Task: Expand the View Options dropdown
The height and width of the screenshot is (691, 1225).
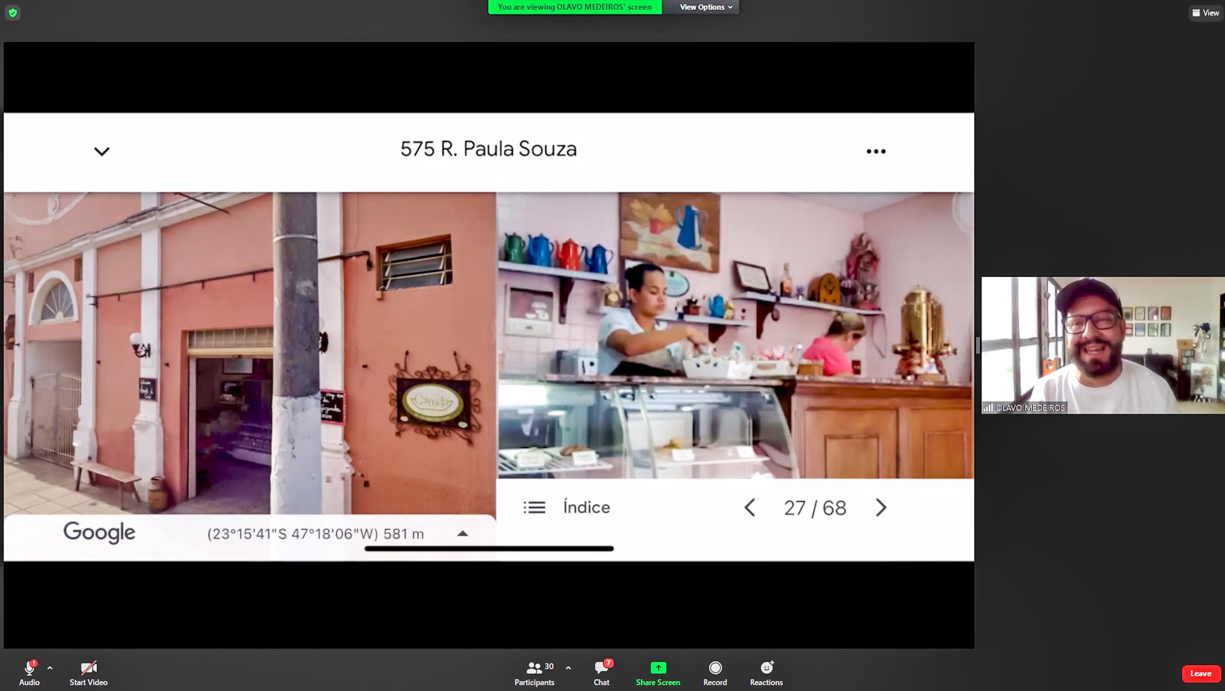Action: click(705, 7)
